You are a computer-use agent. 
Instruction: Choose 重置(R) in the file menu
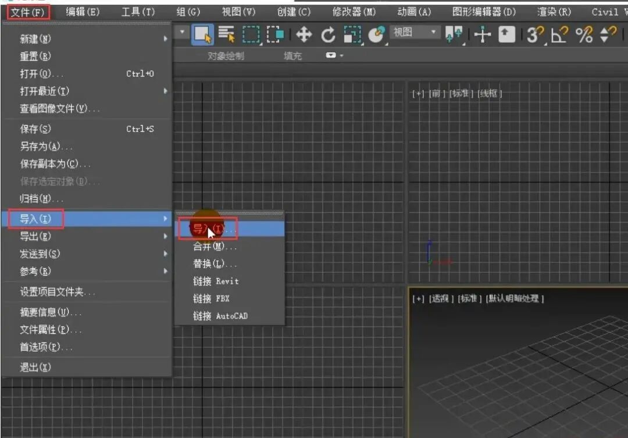click(87, 56)
